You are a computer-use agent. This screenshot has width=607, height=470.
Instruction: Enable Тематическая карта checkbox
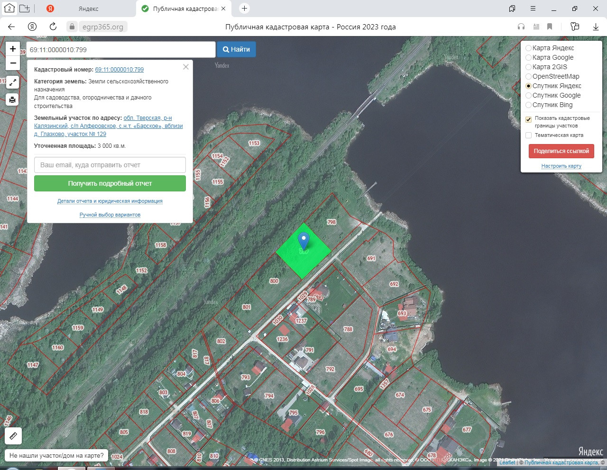click(x=528, y=136)
